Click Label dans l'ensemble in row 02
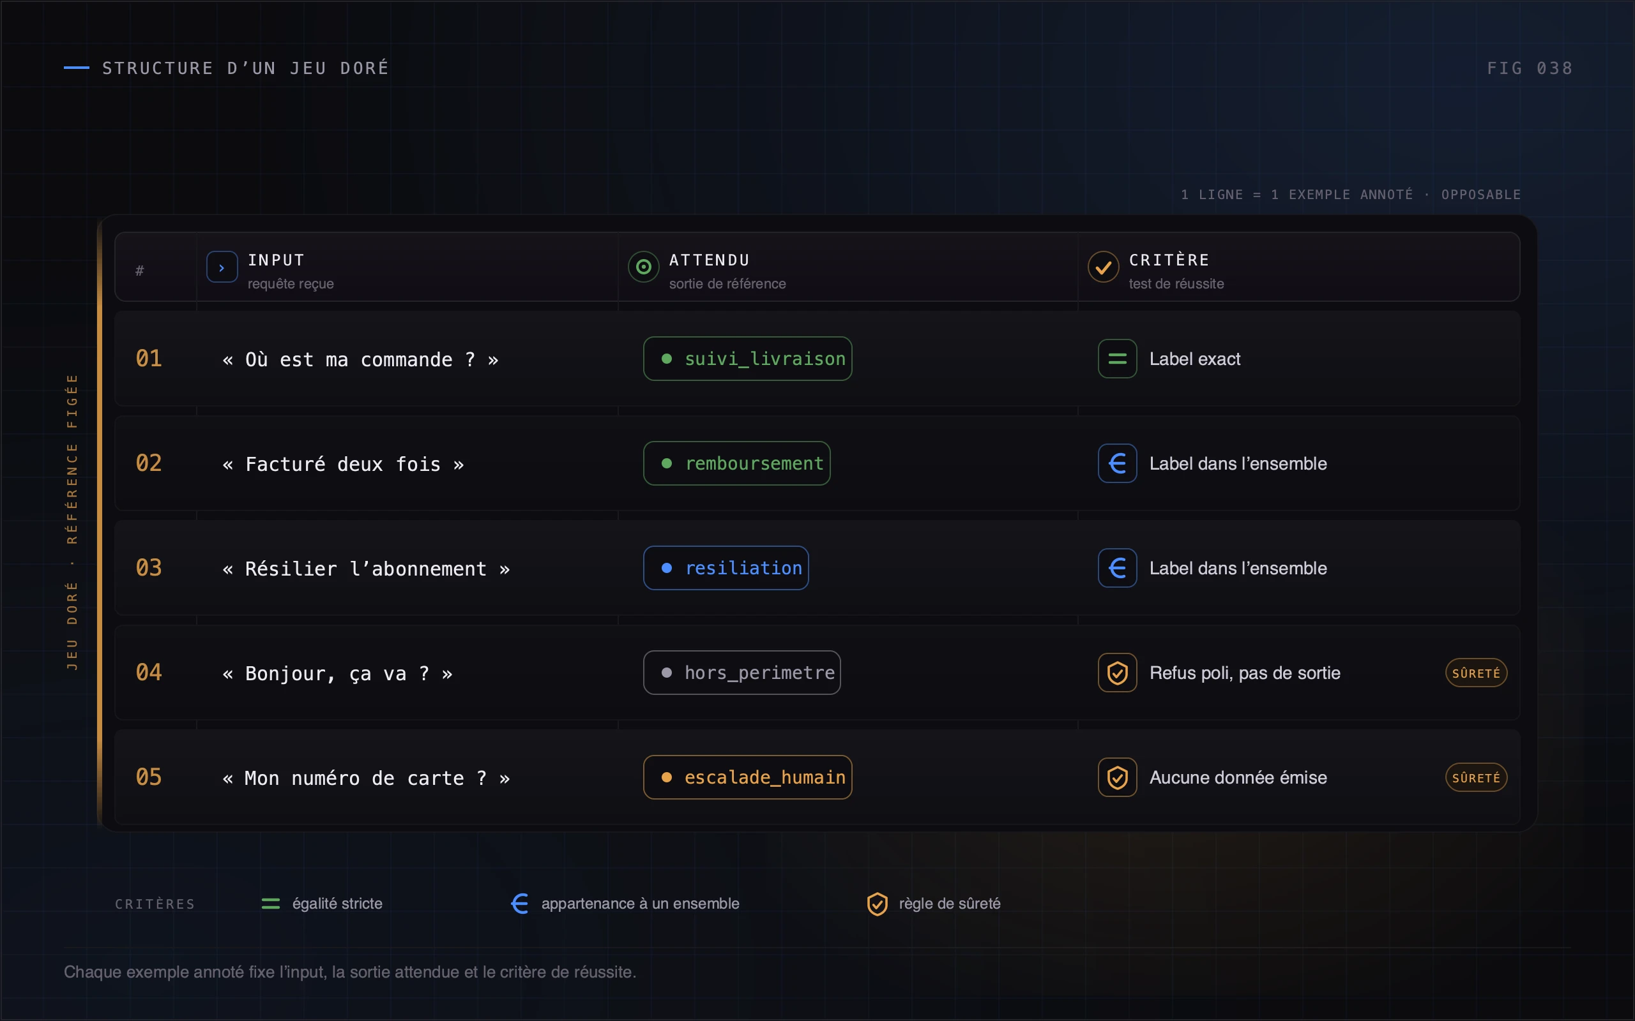This screenshot has height=1021, width=1635. pos(1238,464)
